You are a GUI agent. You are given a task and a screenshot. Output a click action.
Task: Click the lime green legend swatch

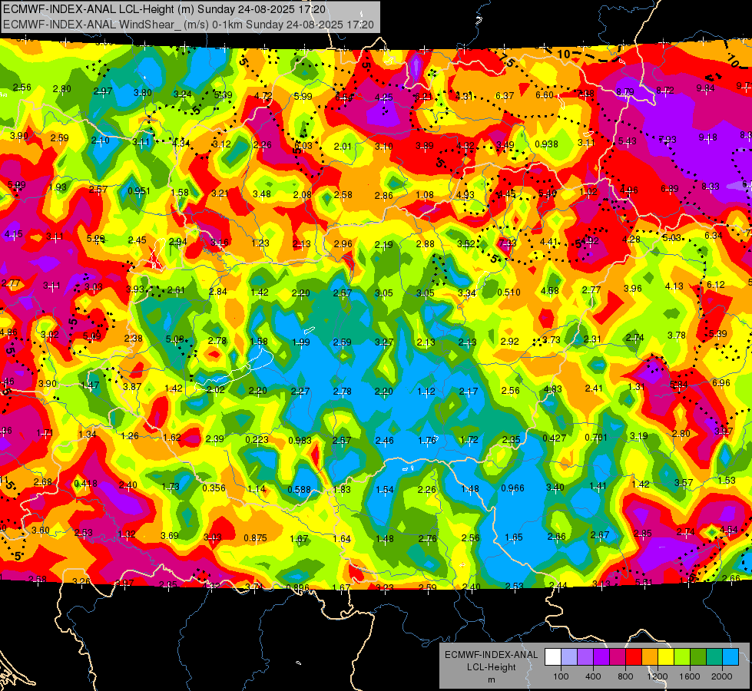coord(682,657)
